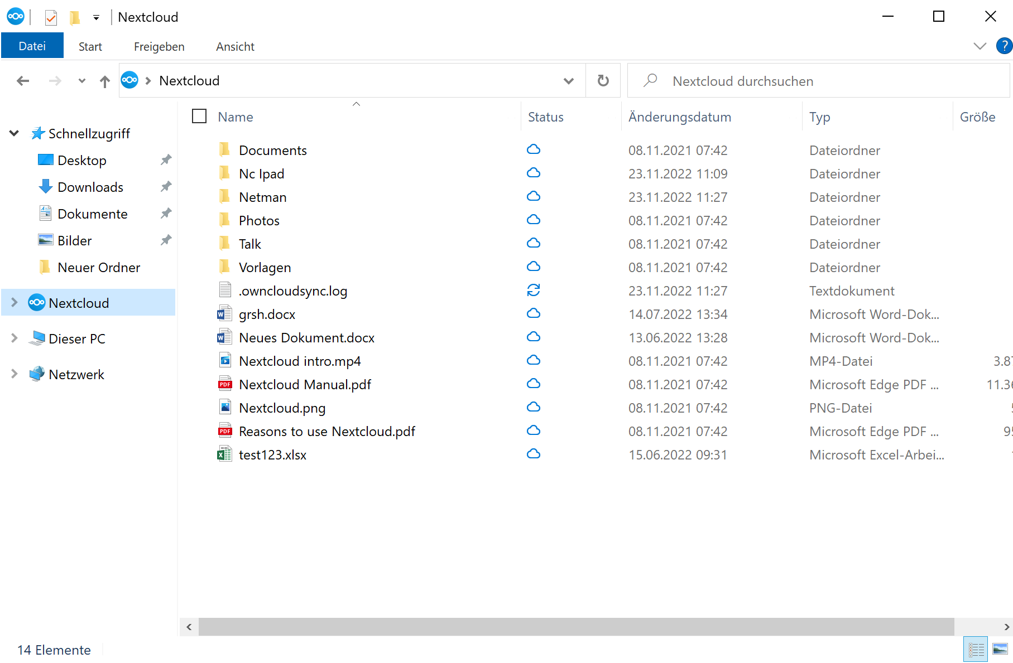
Task: Click the Excel icon of test123.xlsx
Action: click(x=224, y=454)
